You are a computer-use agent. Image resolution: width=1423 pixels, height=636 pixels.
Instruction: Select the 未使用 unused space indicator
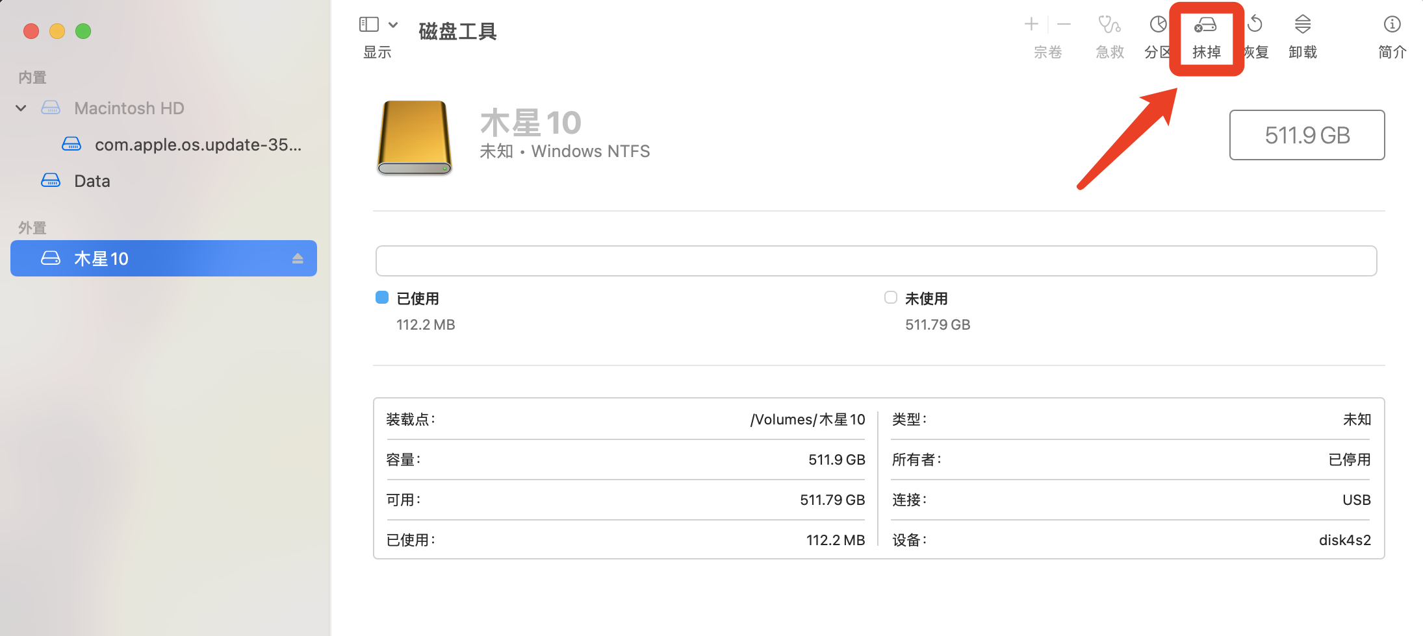[927, 298]
